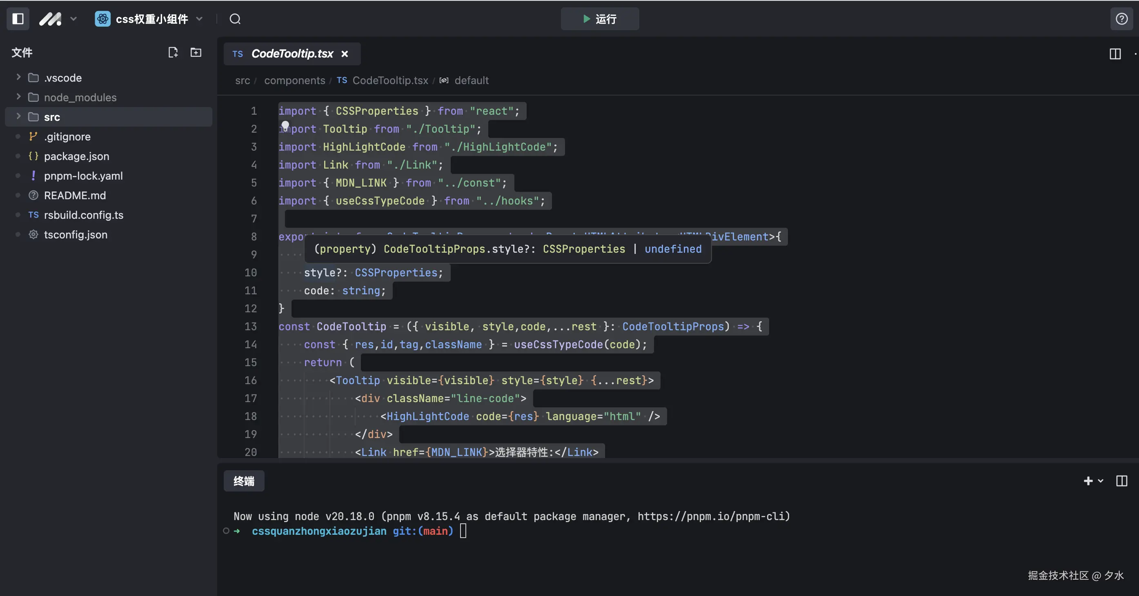
Task: Close the CodeTooltip.tsx tab
Action: click(x=345, y=54)
